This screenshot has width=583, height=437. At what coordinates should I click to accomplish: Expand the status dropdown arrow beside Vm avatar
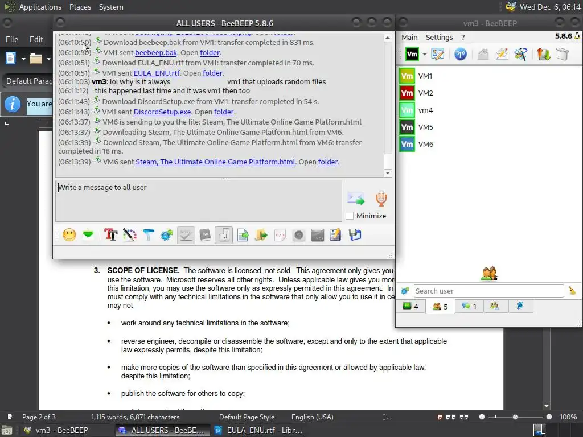point(424,54)
